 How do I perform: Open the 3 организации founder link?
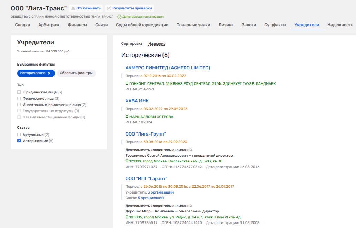(161, 192)
